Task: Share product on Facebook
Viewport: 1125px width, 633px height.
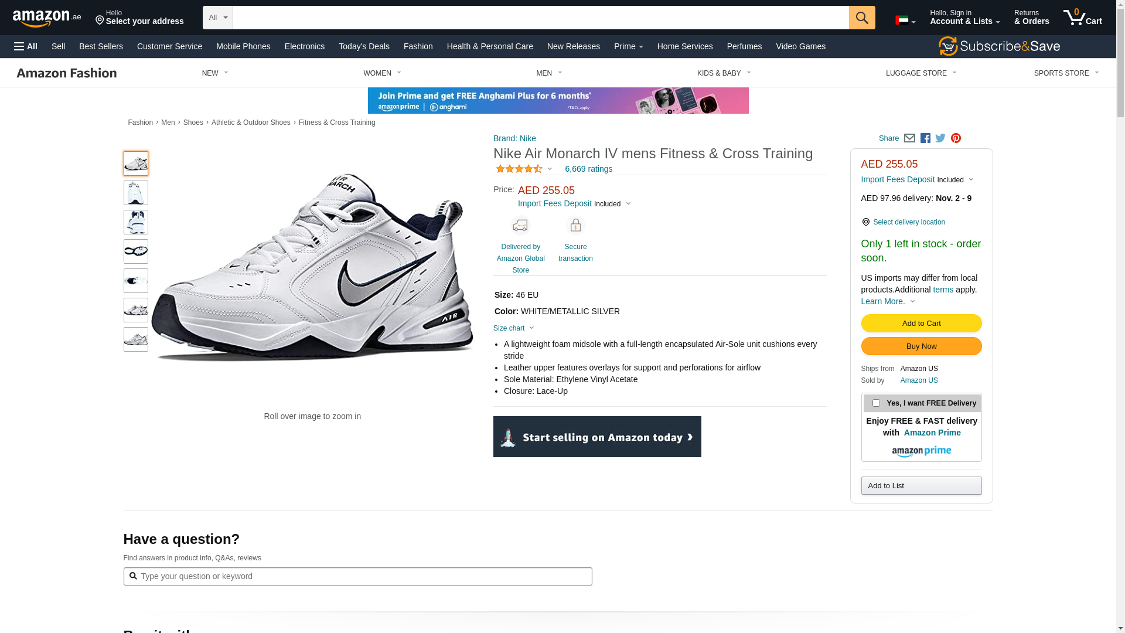Action: tap(925, 138)
